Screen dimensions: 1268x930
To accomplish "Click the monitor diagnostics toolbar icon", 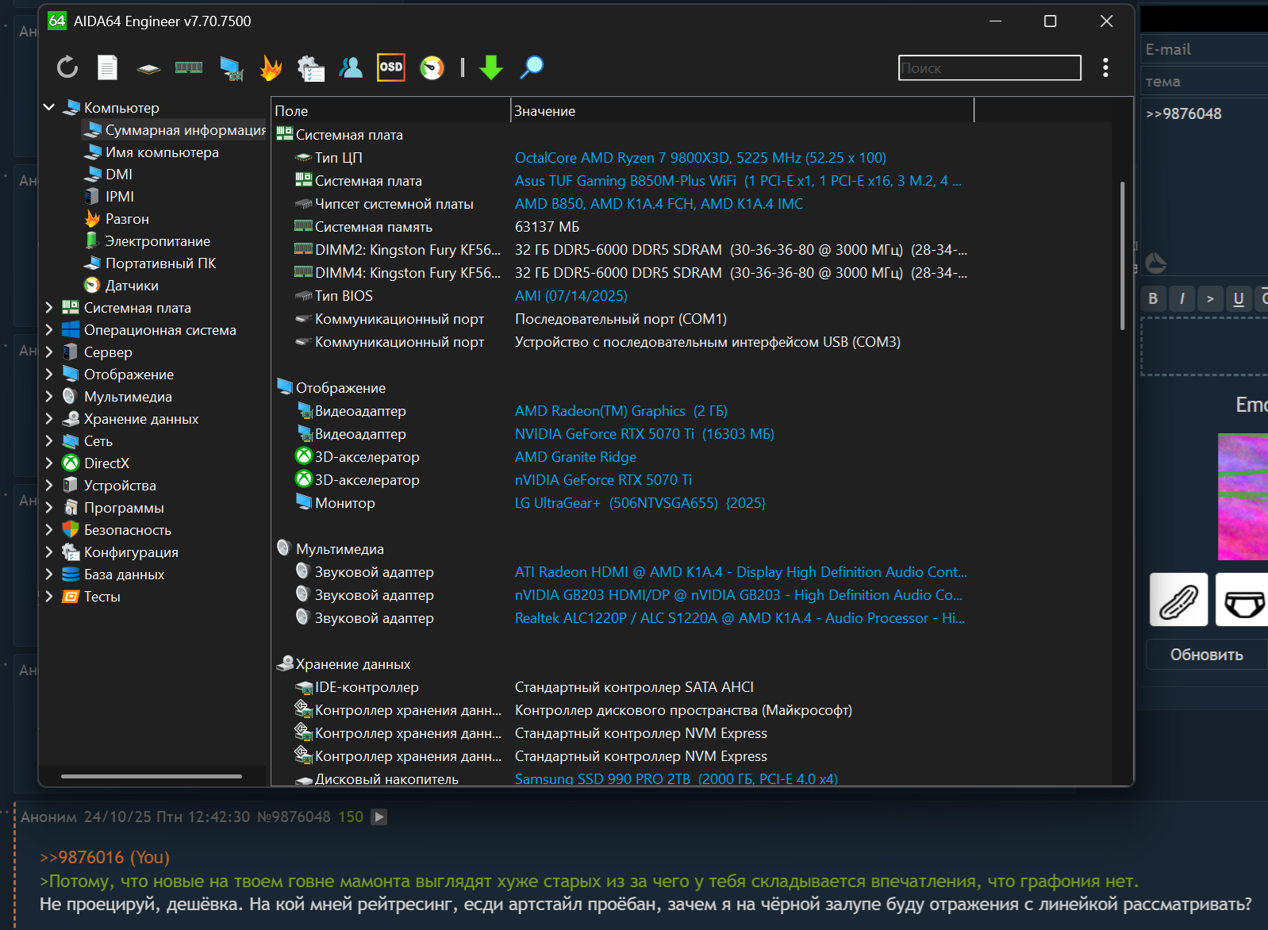I will (231, 68).
